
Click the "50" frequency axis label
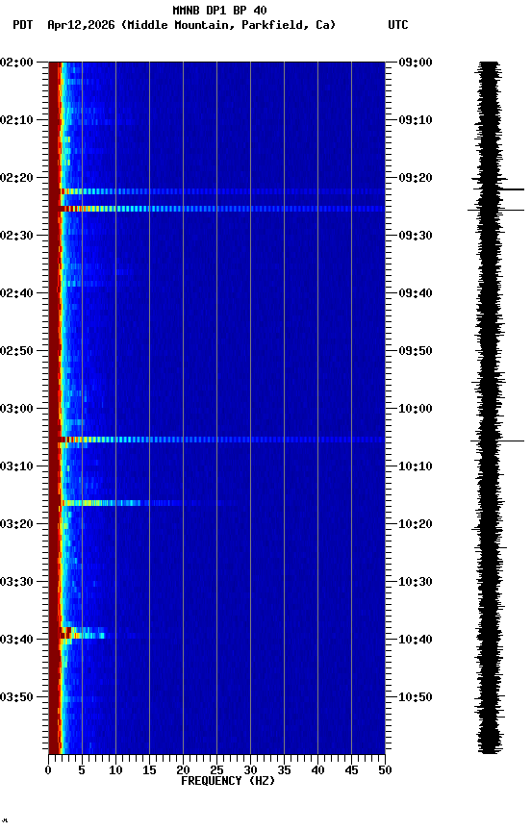(385, 770)
